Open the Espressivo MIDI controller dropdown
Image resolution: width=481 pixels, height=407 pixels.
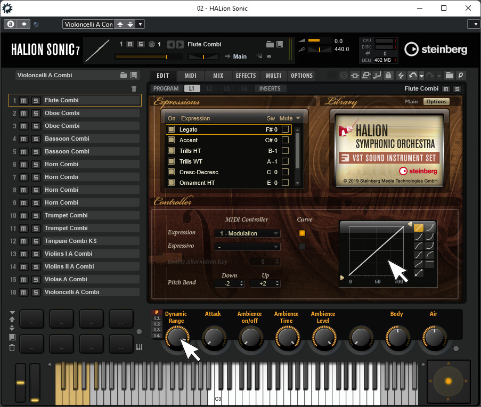point(247,247)
